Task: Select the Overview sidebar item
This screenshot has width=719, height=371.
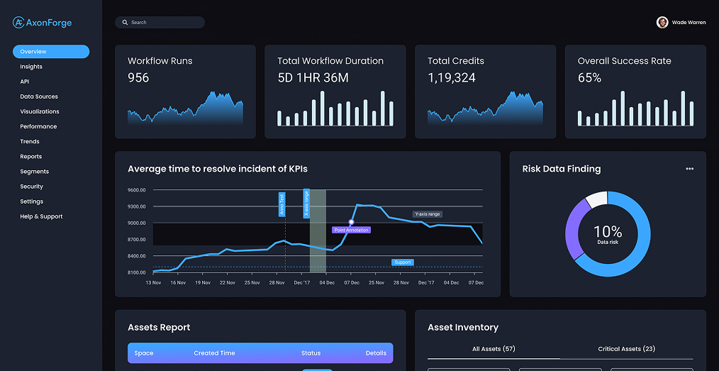Action: pos(51,52)
